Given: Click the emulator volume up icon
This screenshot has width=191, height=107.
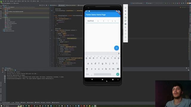Looking at the screenshot, I should (x=125, y=11).
